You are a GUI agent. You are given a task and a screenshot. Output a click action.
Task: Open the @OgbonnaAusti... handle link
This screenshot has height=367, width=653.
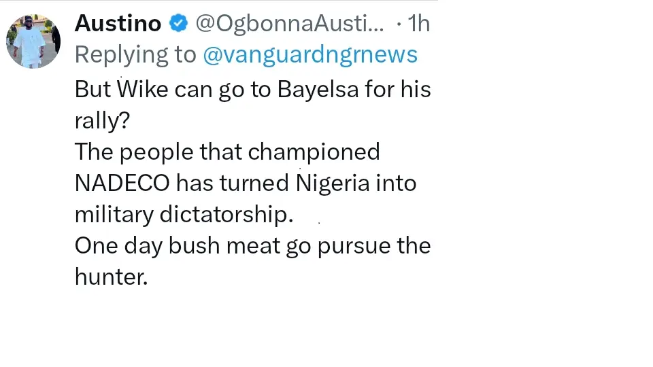pyautogui.click(x=289, y=24)
